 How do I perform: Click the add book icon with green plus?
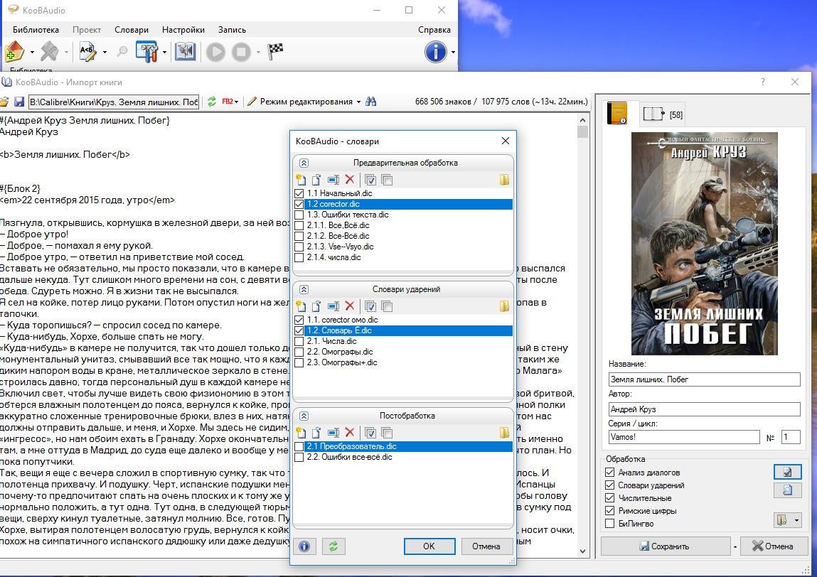tap(15, 52)
